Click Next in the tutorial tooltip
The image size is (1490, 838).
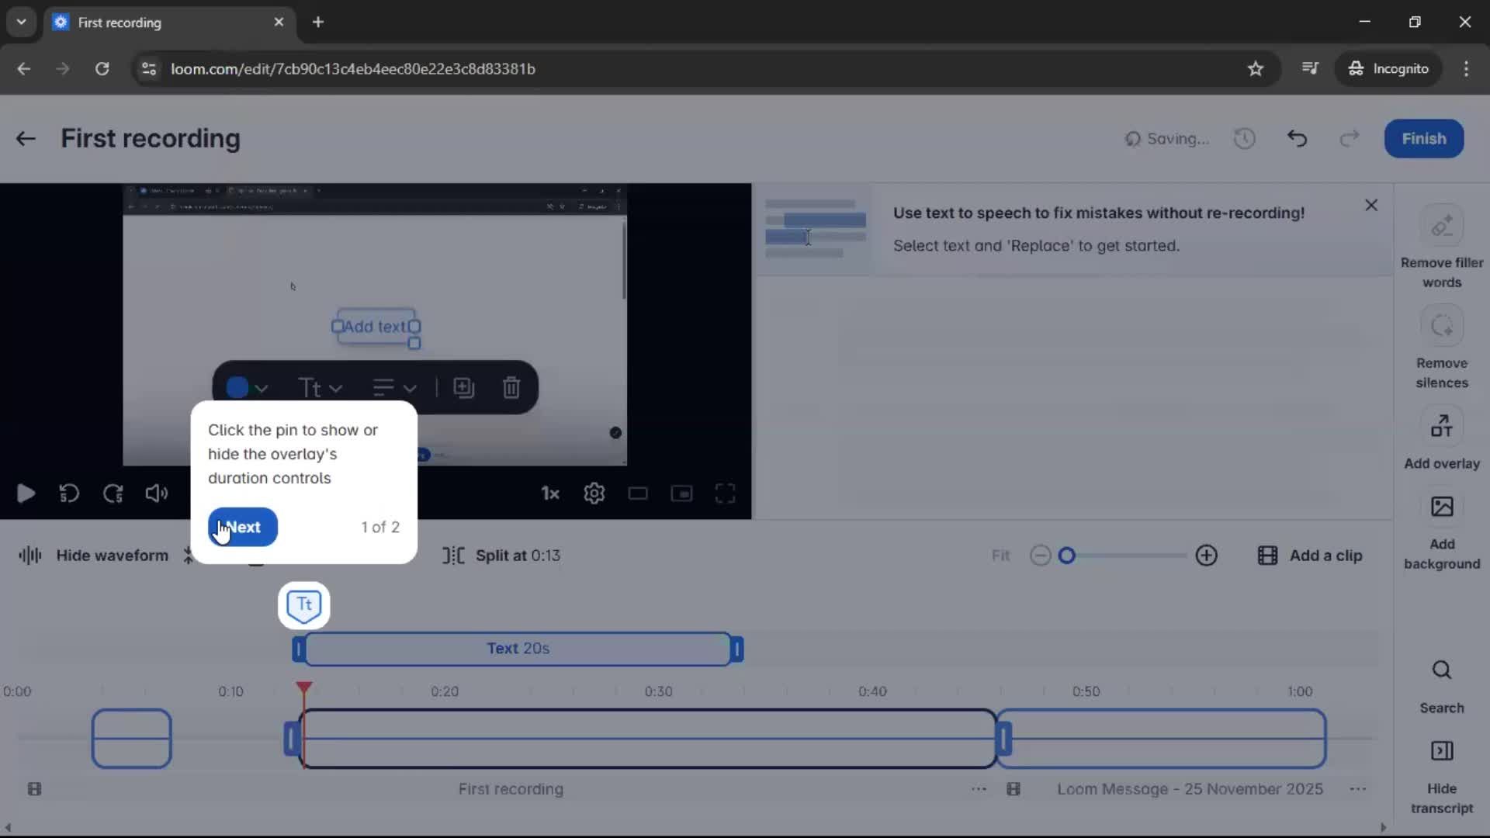point(241,527)
